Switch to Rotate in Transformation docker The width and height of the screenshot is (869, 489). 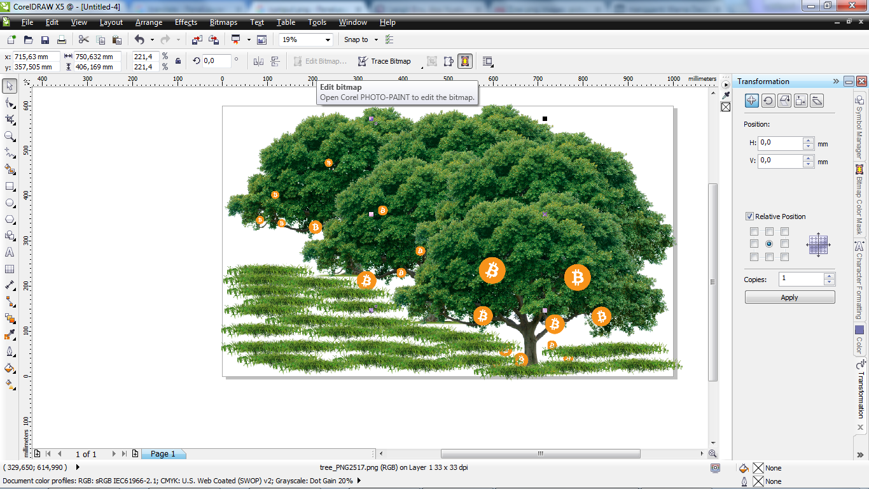click(x=768, y=100)
